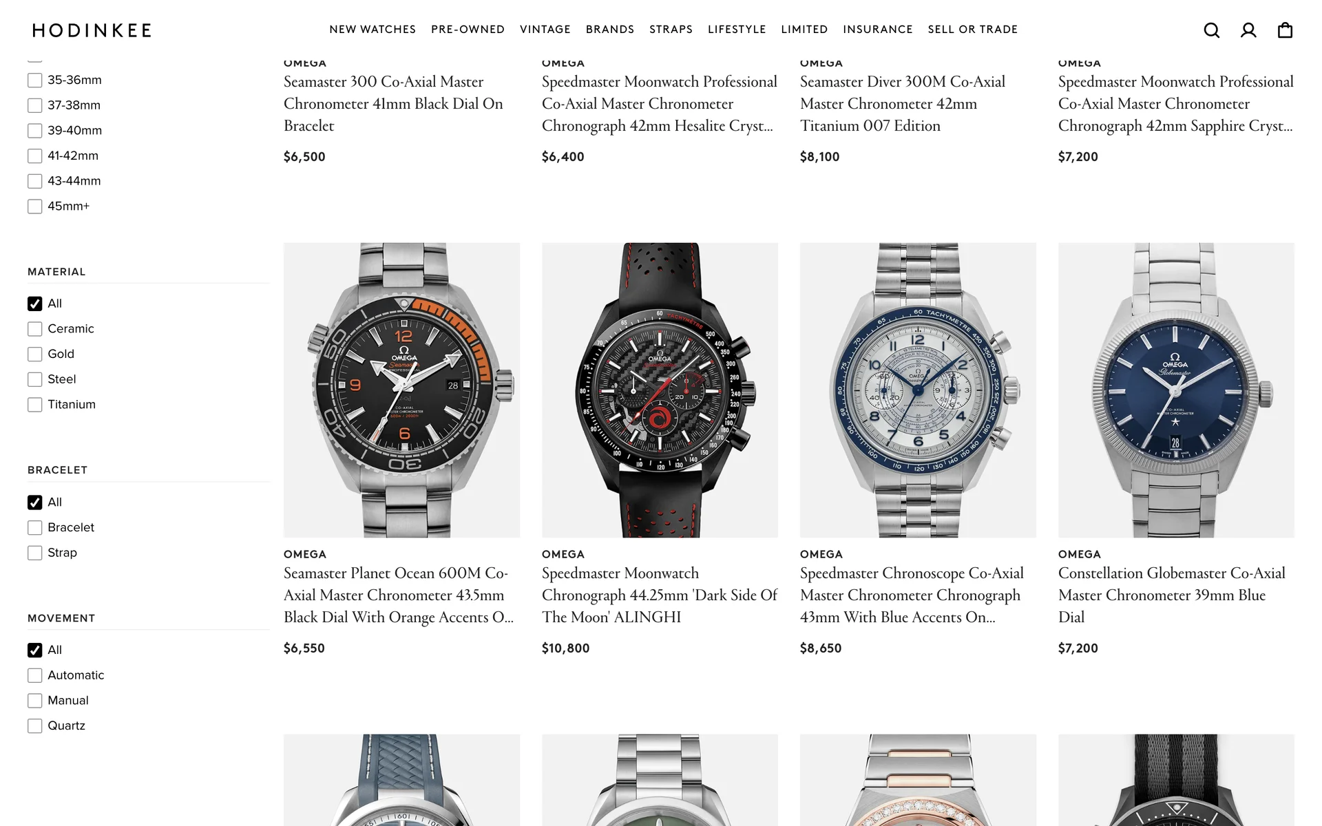The height and width of the screenshot is (826, 1322).
Task: Open Seamaster Diver 300M 007 Edition link
Action: coord(902,103)
